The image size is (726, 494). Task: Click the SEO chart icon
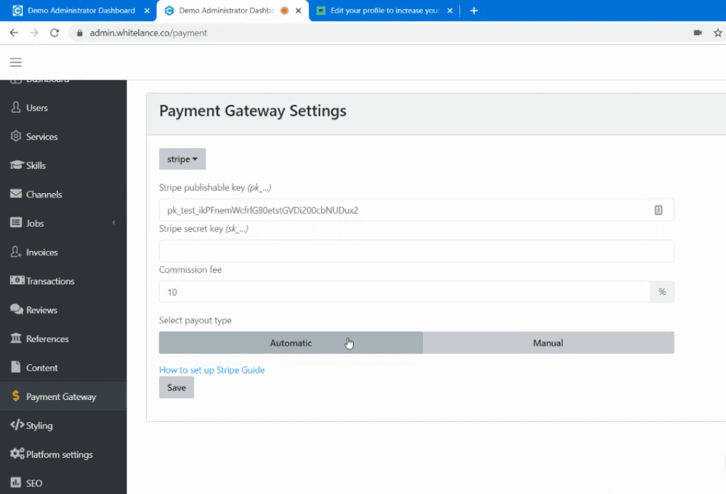pyautogui.click(x=16, y=483)
